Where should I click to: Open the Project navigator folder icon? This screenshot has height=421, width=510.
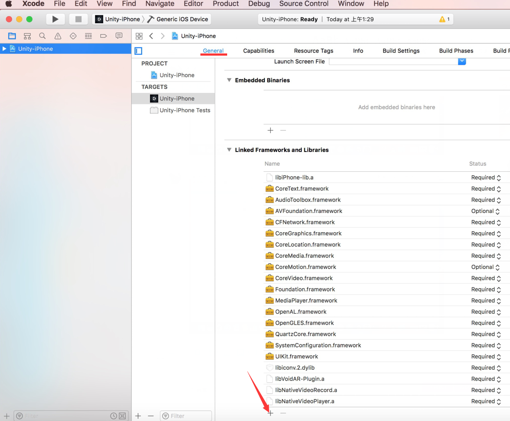pyautogui.click(x=12, y=36)
